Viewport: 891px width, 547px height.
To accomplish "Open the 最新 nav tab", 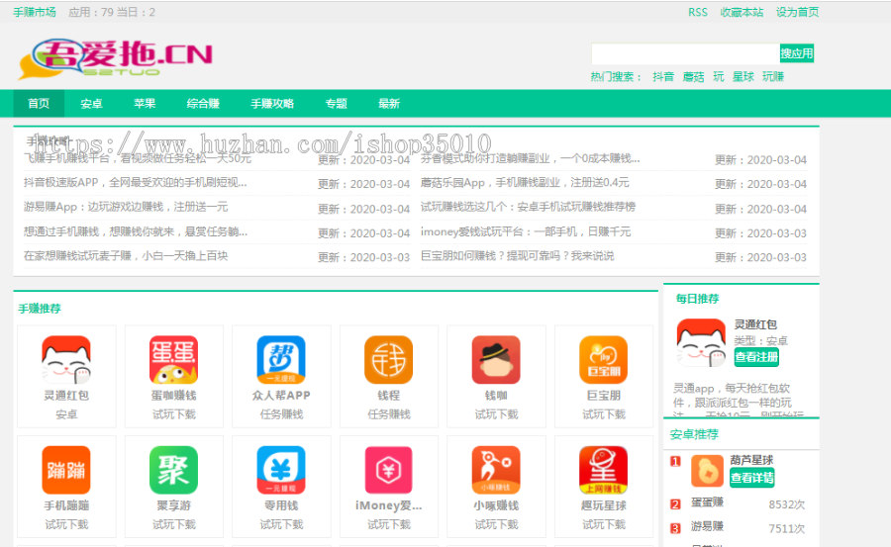I will (389, 104).
